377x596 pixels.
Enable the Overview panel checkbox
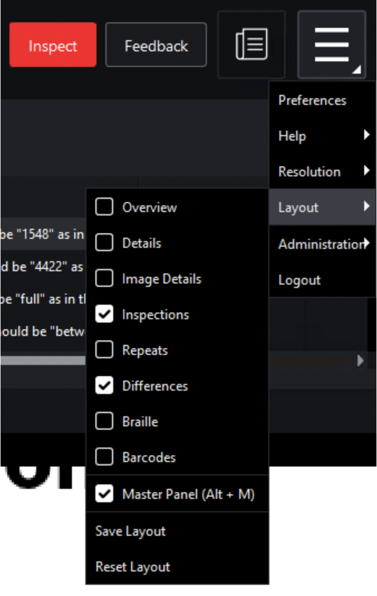pos(104,207)
